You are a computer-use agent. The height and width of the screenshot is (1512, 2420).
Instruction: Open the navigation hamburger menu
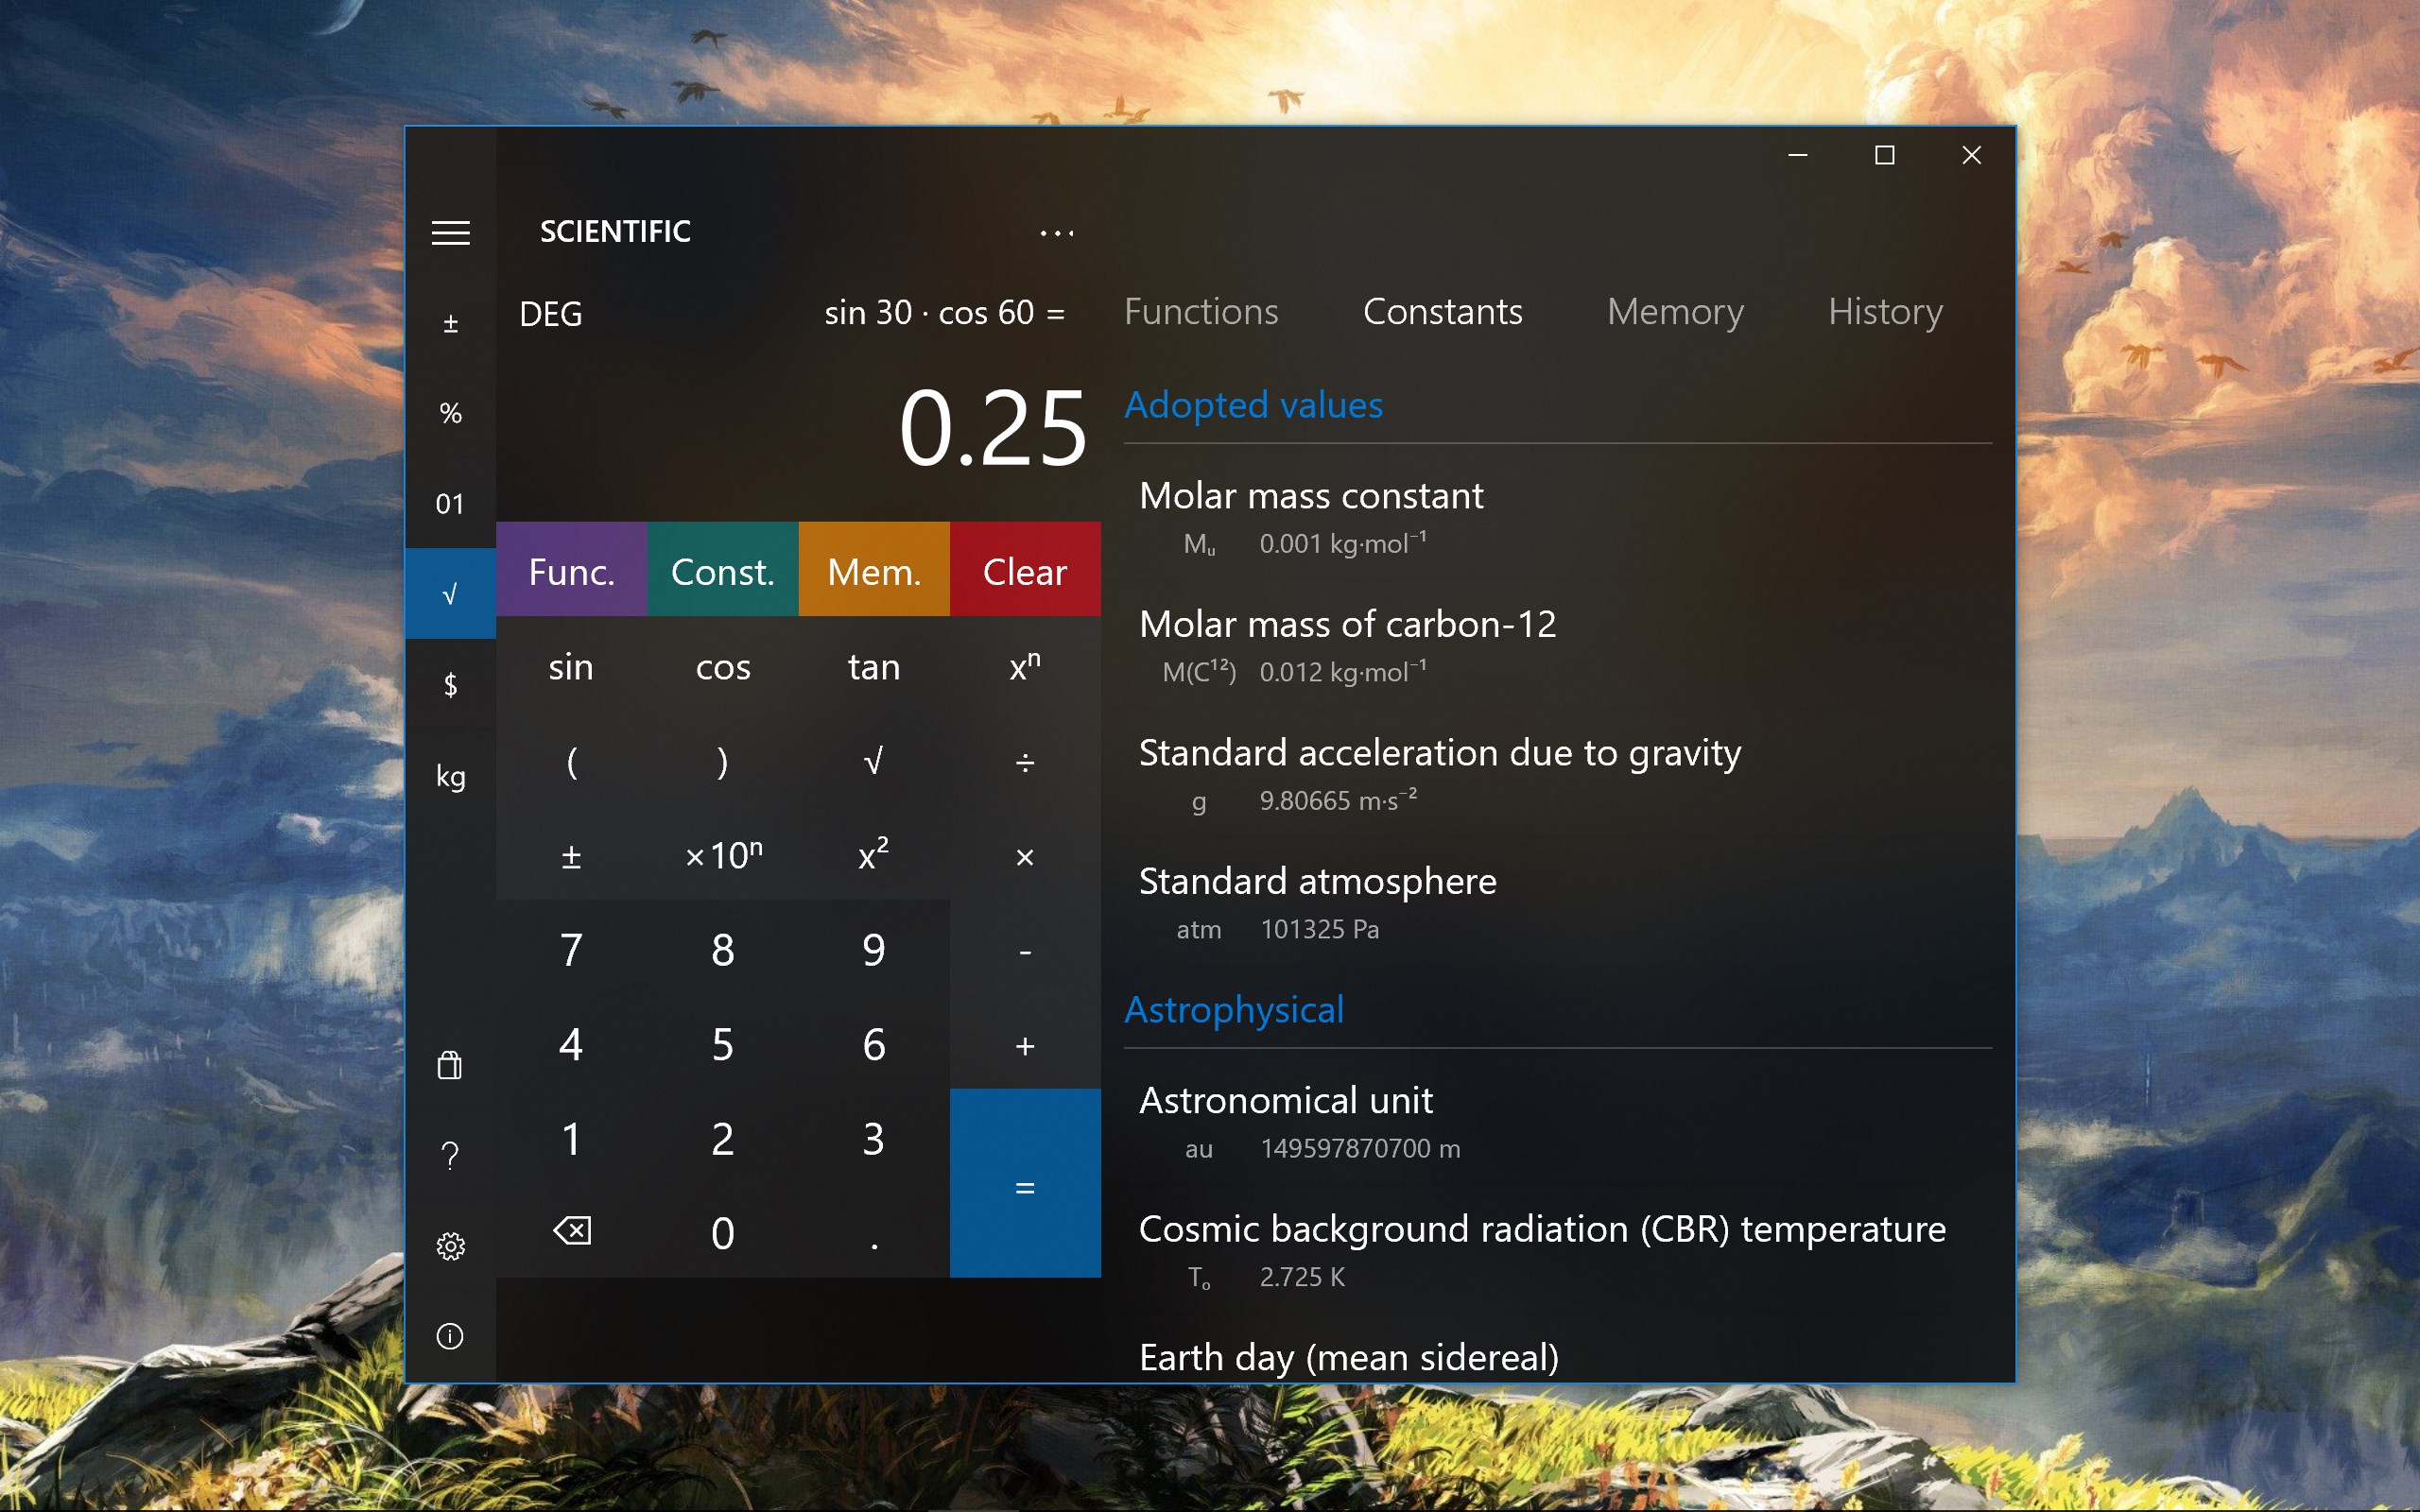452,232
